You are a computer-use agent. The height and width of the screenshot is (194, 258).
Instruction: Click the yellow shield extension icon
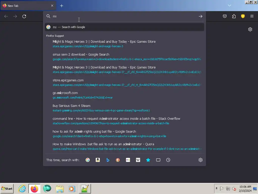(243, 16)
